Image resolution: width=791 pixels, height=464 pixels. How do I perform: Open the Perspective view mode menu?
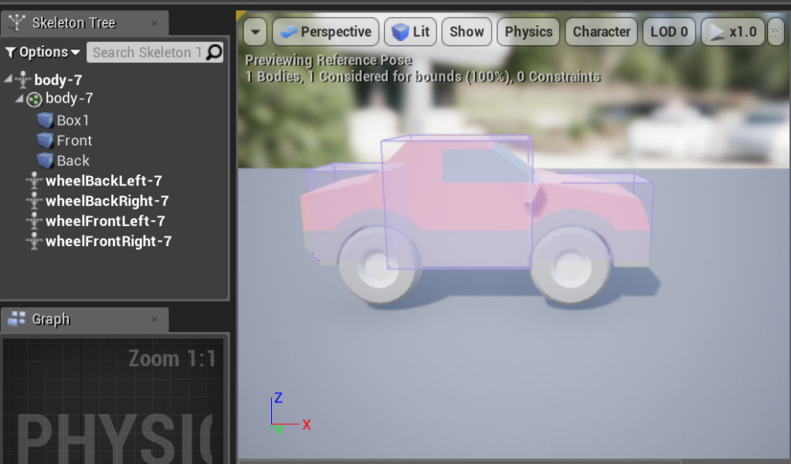[325, 32]
